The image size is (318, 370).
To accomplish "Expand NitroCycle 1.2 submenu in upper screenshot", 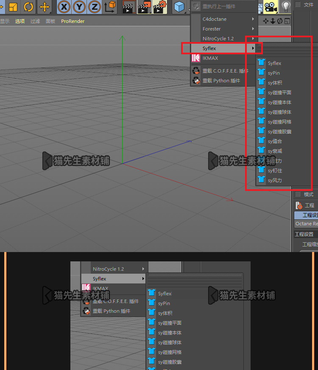I will click(x=224, y=39).
